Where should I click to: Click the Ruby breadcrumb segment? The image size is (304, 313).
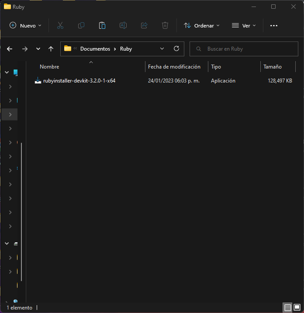126,49
